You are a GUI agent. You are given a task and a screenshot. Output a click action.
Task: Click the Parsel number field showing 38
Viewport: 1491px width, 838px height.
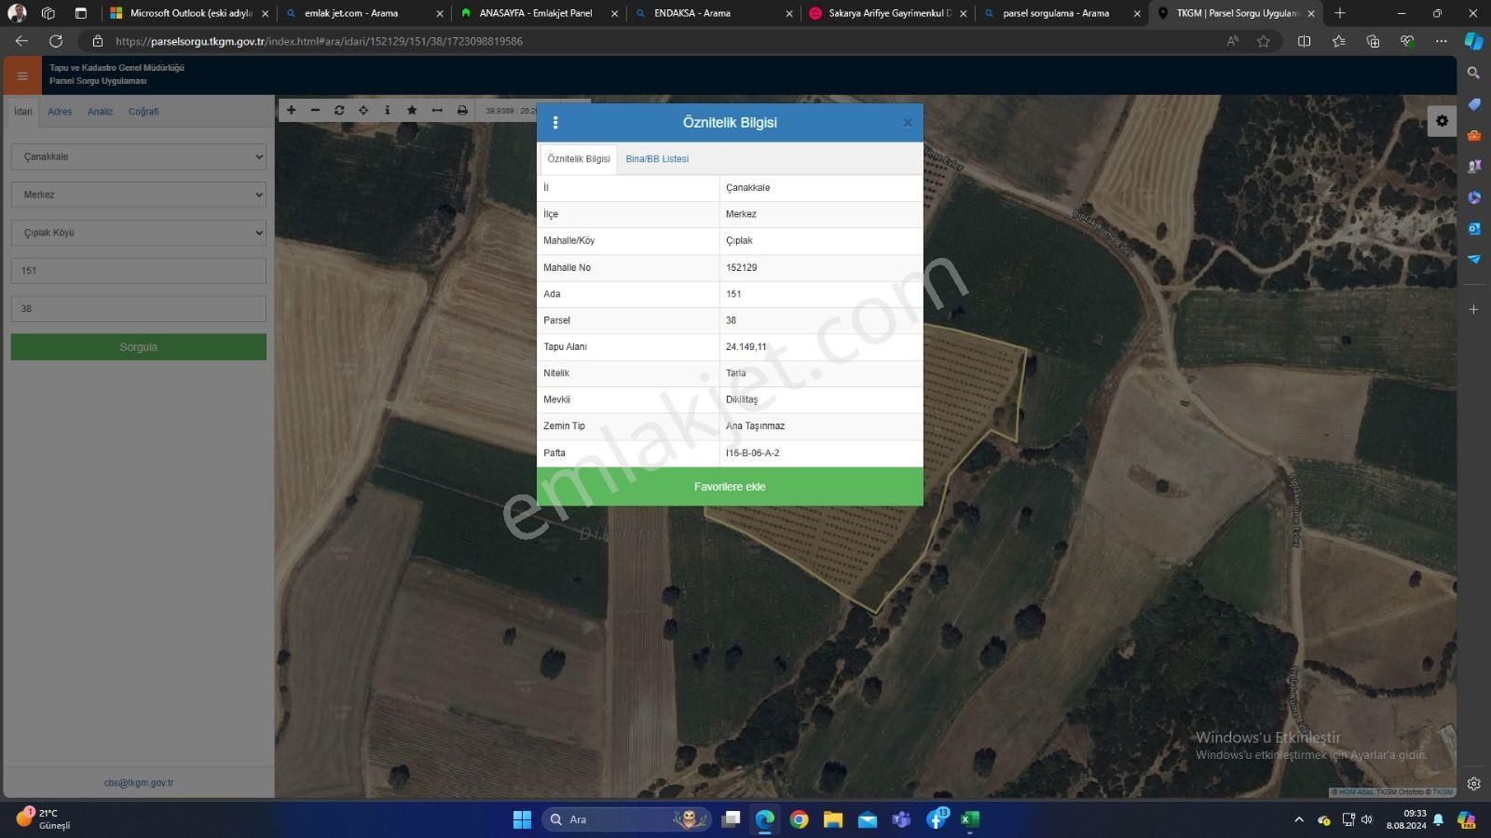[x=139, y=309]
